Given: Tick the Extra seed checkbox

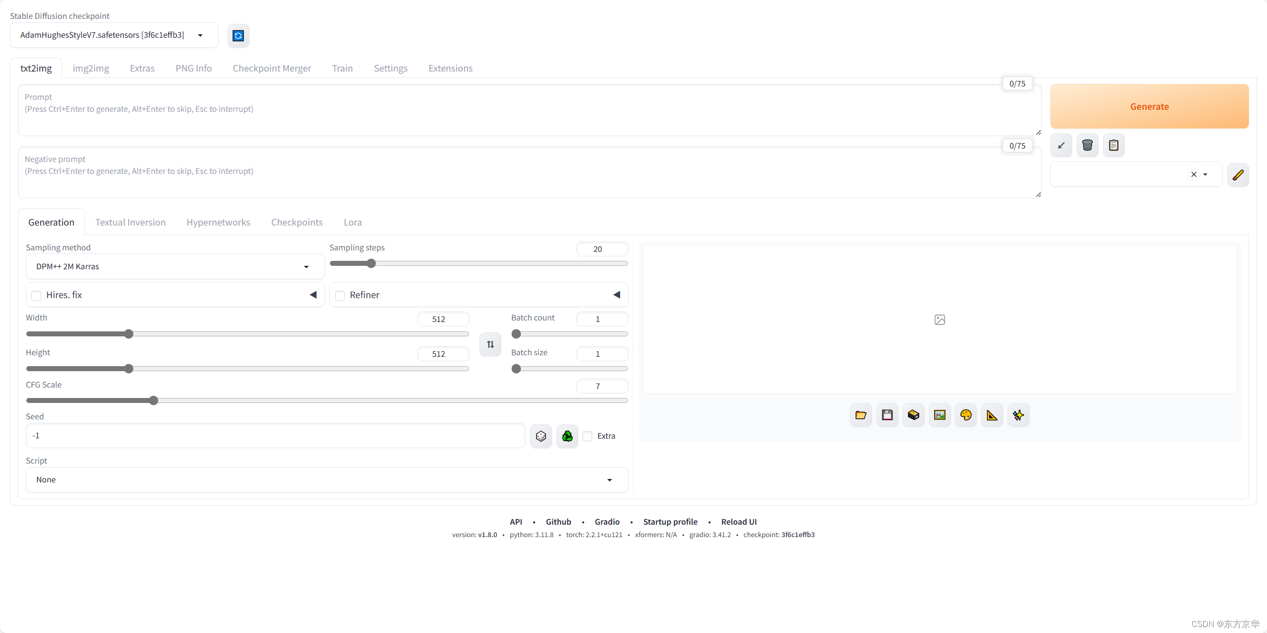Looking at the screenshot, I should [x=587, y=436].
